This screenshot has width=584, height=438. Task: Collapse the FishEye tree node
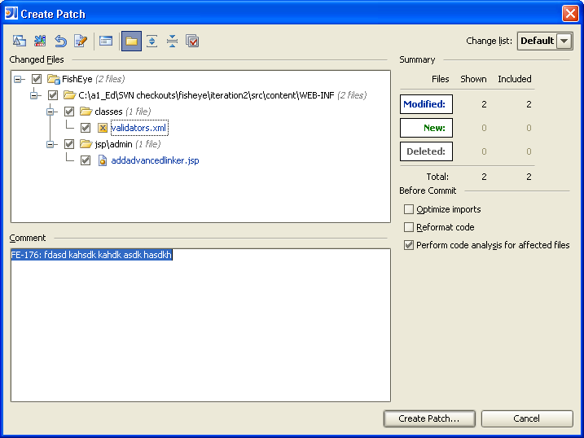pos(17,79)
